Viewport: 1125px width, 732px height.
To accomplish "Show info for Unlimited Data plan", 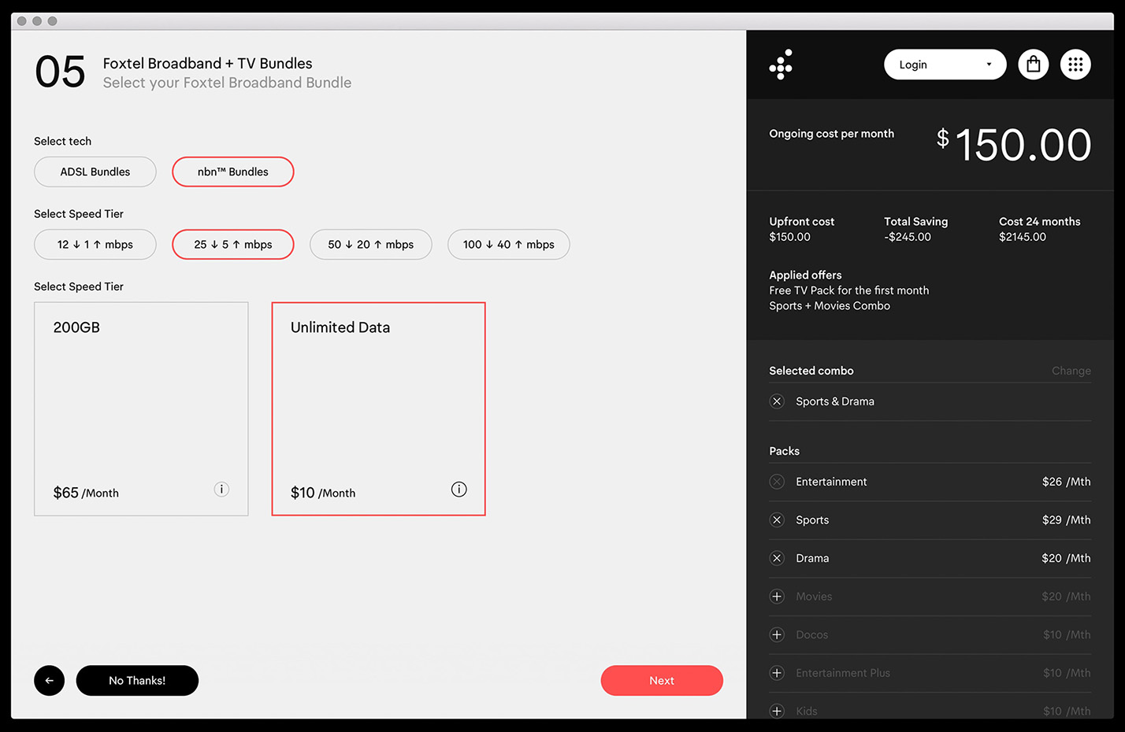I will click(459, 490).
